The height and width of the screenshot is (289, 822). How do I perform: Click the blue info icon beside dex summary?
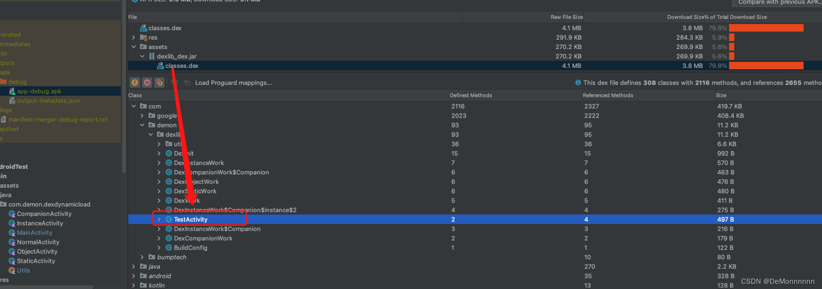click(x=578, y=83)
